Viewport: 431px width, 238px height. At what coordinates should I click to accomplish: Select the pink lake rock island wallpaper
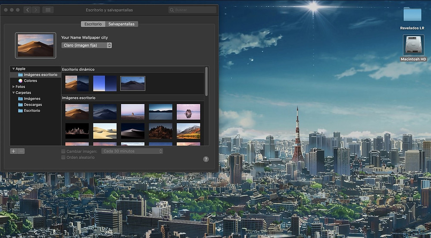coord(188,111)
